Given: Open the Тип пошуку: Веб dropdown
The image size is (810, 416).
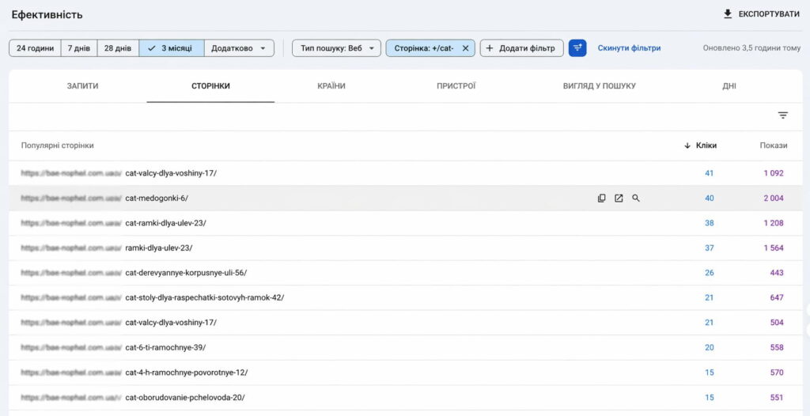Looking at the screenshot, I should point(336,48).
